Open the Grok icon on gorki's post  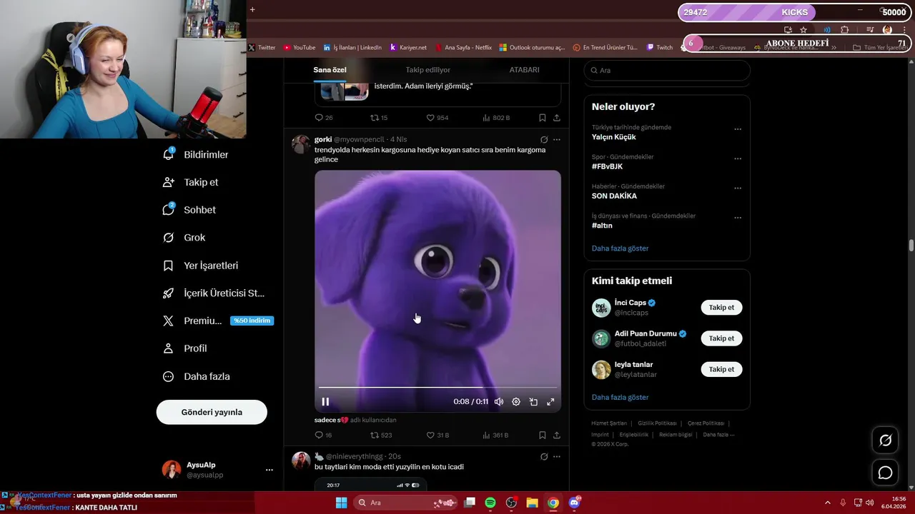pyautogui.click(x=544, y=139)
